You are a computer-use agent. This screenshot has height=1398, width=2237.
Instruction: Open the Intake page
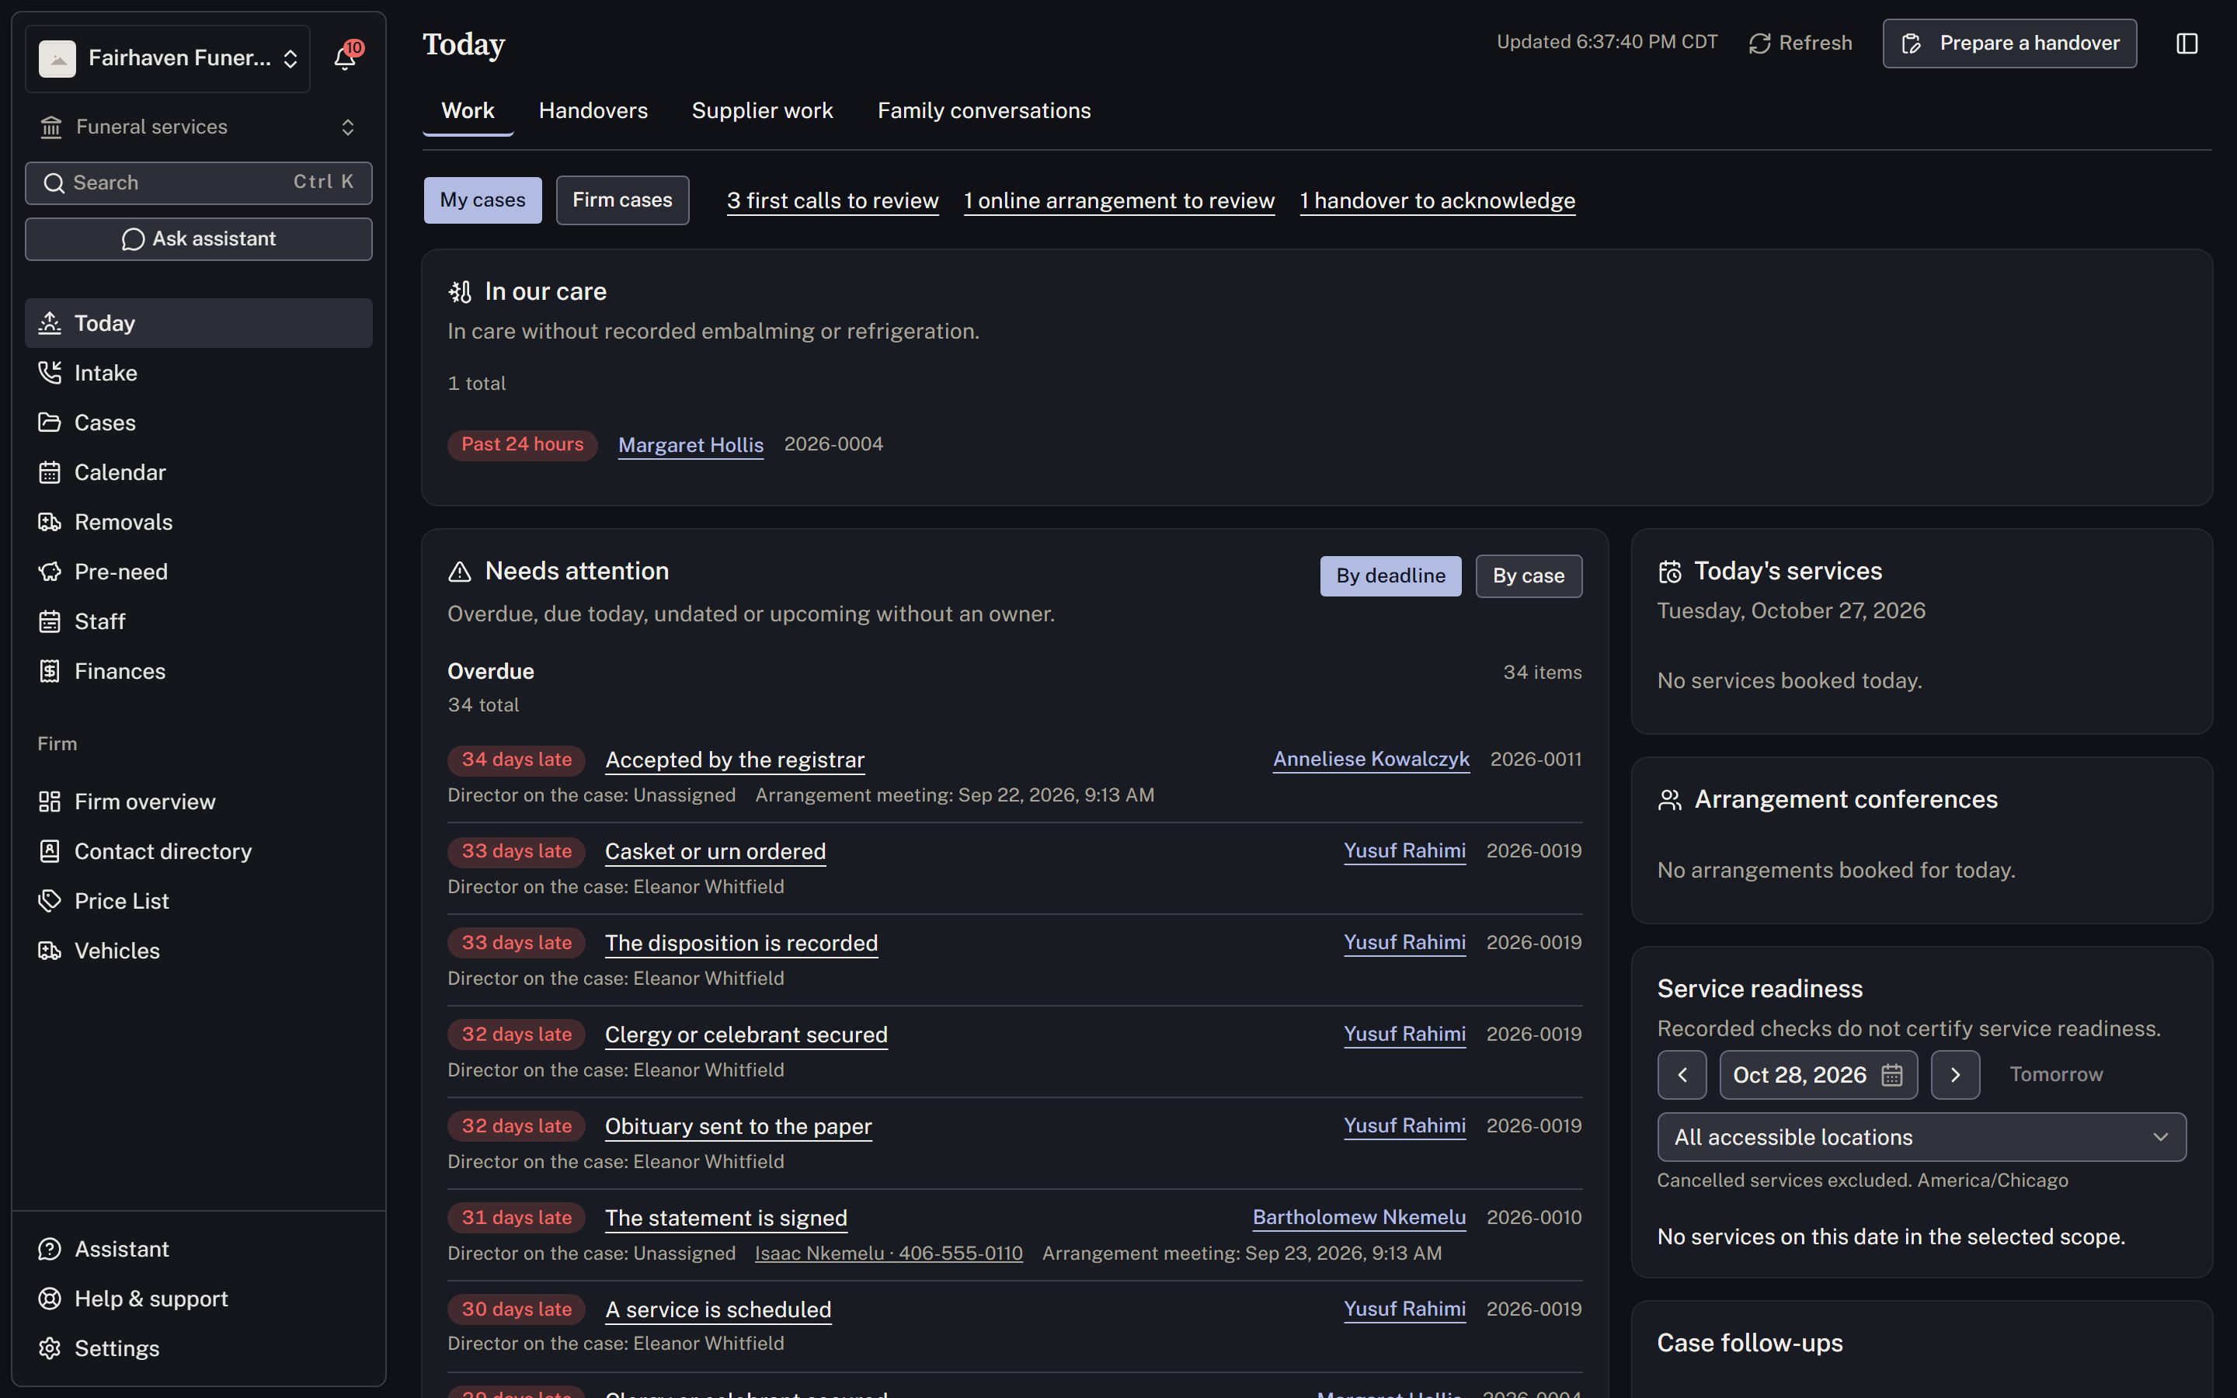[199, 373]
